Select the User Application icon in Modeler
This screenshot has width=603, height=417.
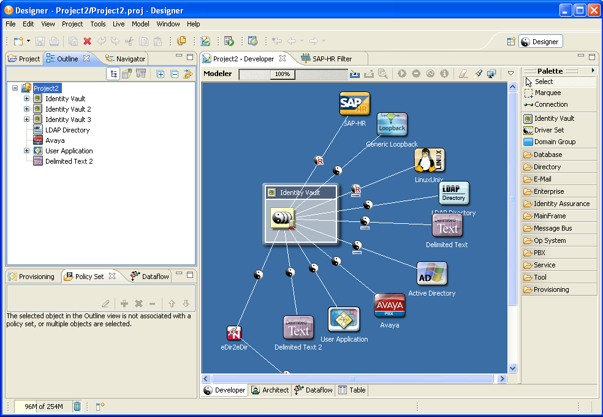[344, 319]
